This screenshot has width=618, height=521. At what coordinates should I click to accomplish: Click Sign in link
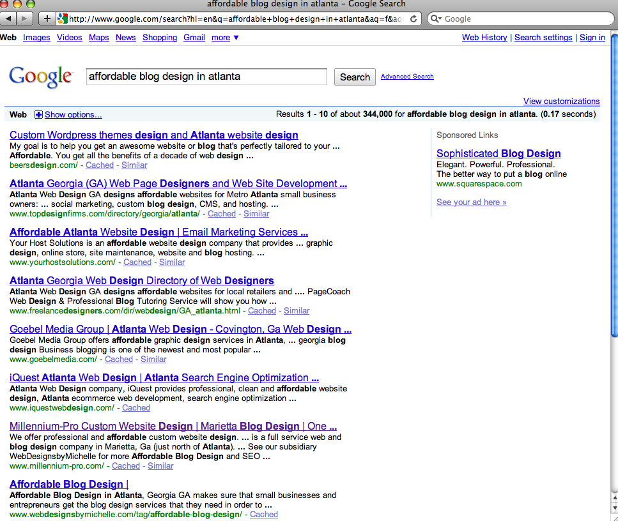[x=592, y=38]
